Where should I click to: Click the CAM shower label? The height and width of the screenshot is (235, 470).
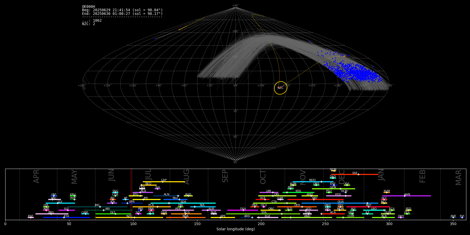85,213
